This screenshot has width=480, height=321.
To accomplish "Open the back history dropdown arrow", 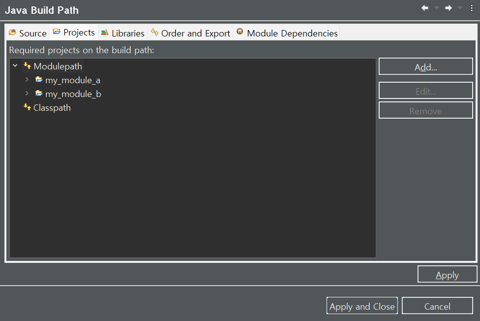I will coord(437,8).
